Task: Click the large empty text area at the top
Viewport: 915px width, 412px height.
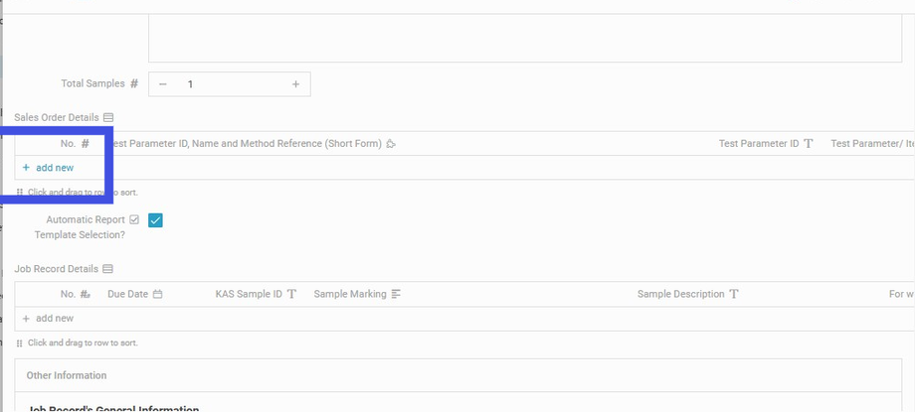Action: pos(525,38)
